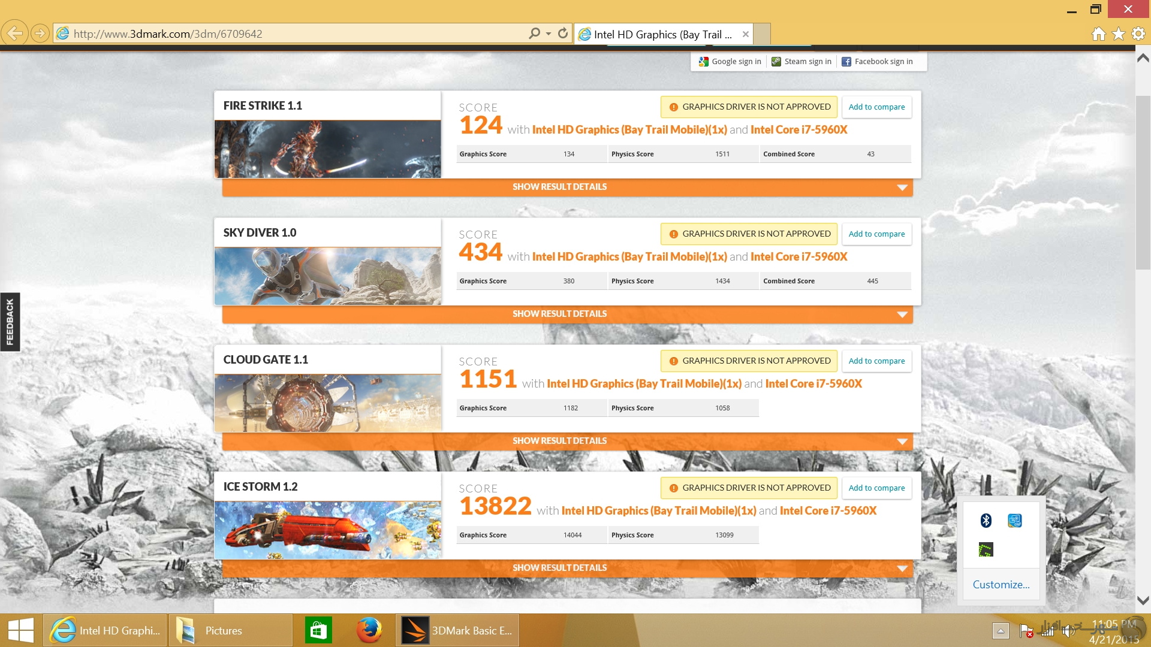Open Action Center flag icon
The height and width of the screenshot is (647, 1151).
(x=1026, y=631)
